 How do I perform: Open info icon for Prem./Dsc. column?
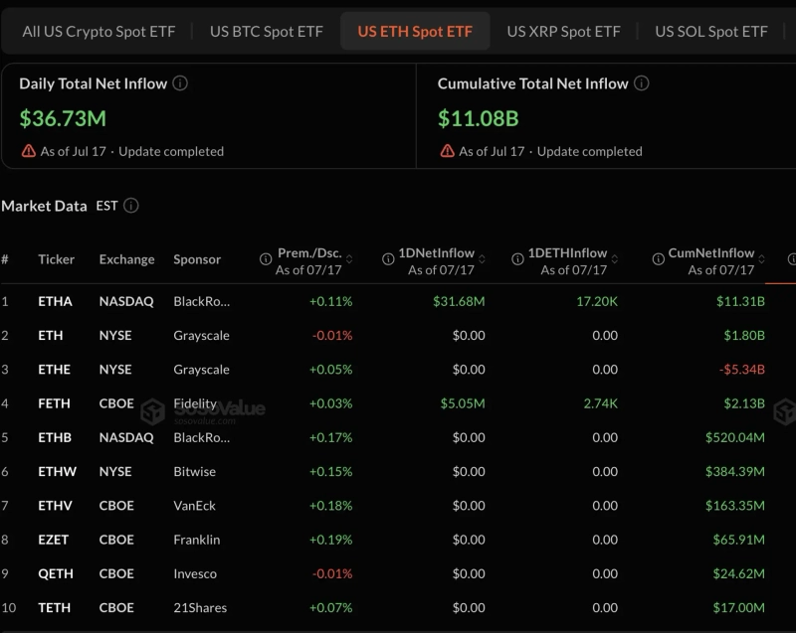click(x=266, y=259)
